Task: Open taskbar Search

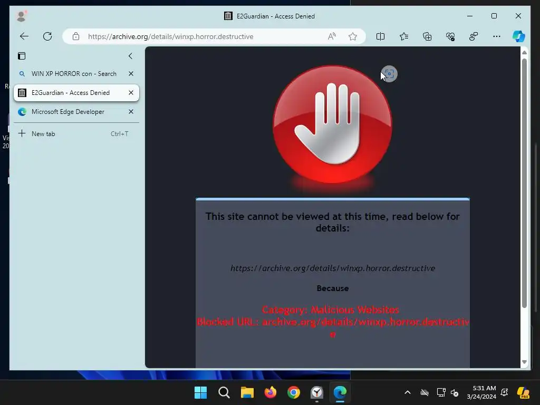Action: point(224,392)
